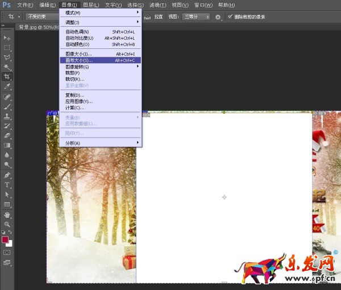
Task: Choose the Magic Wand tool
Action: tap(7, 67)
